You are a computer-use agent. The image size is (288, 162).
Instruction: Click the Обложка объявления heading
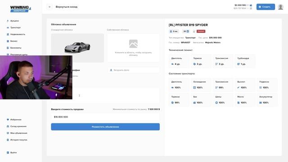click(63, 24)
